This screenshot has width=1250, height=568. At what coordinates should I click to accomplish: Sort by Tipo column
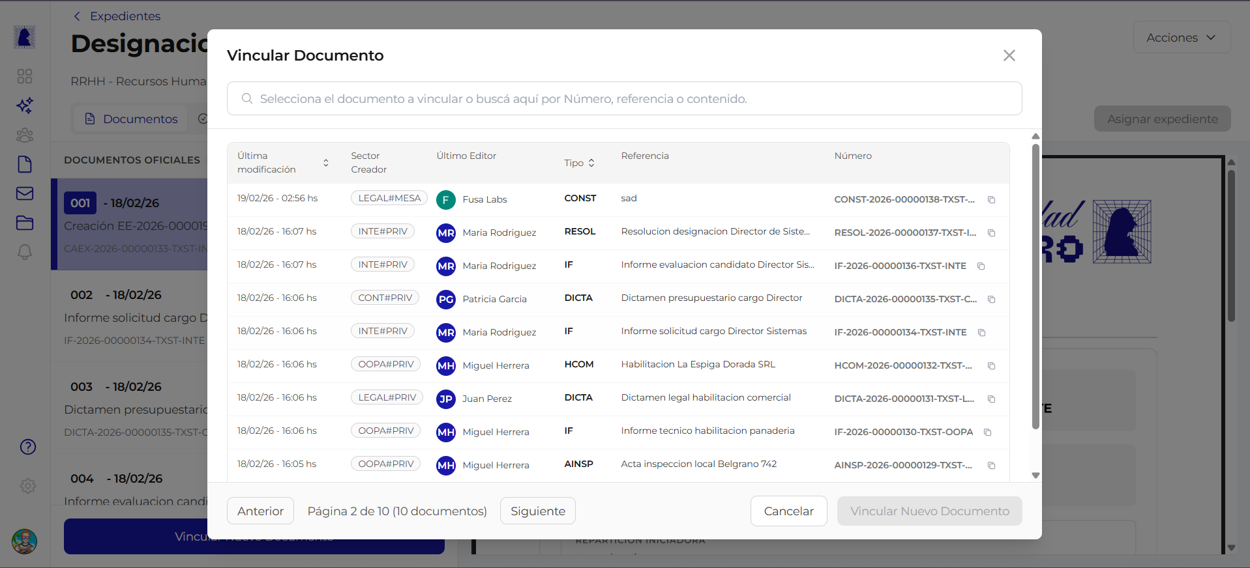pos(591,163)
